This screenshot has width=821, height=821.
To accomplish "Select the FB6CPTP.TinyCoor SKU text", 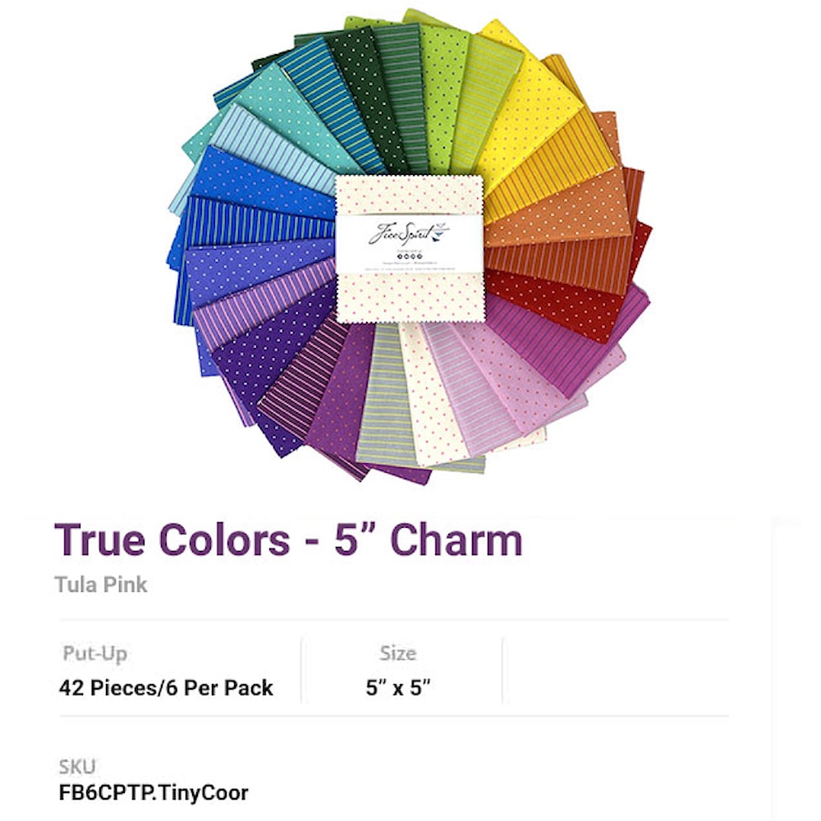I will [154, 793].
